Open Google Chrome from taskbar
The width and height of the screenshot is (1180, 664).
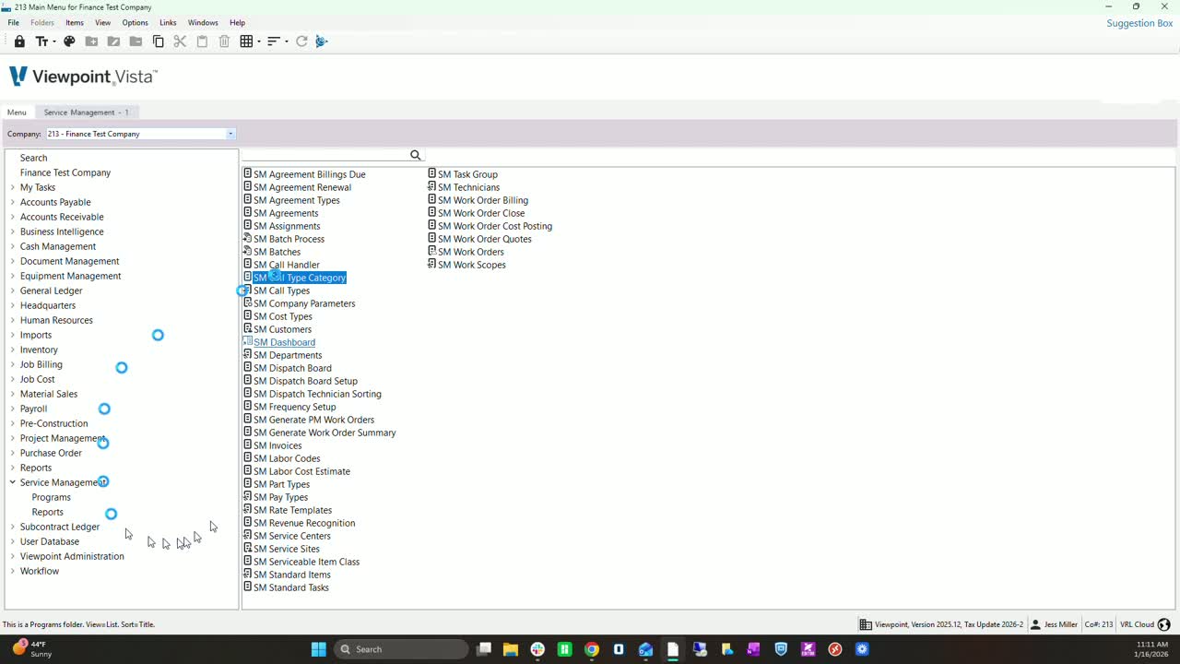click(592, 649)
